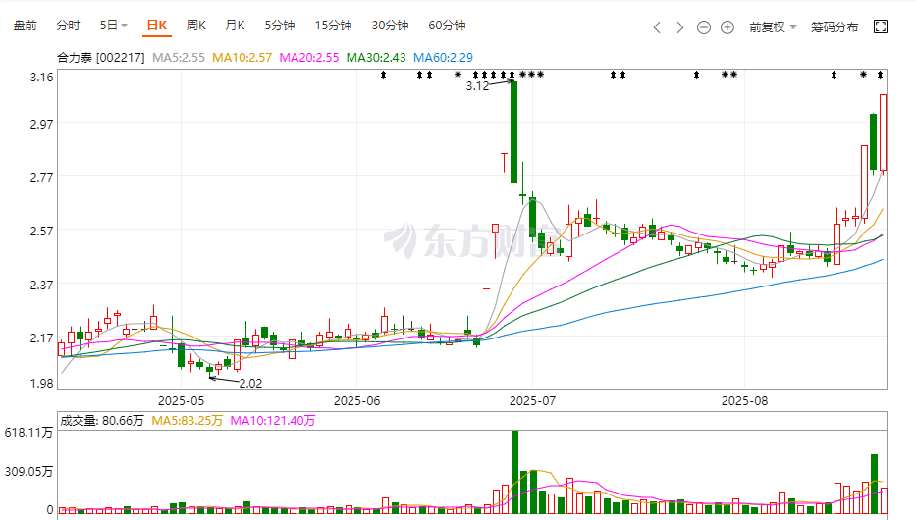
Task: Click the MA10:2.57 indicator label
Action: [242, 58]
